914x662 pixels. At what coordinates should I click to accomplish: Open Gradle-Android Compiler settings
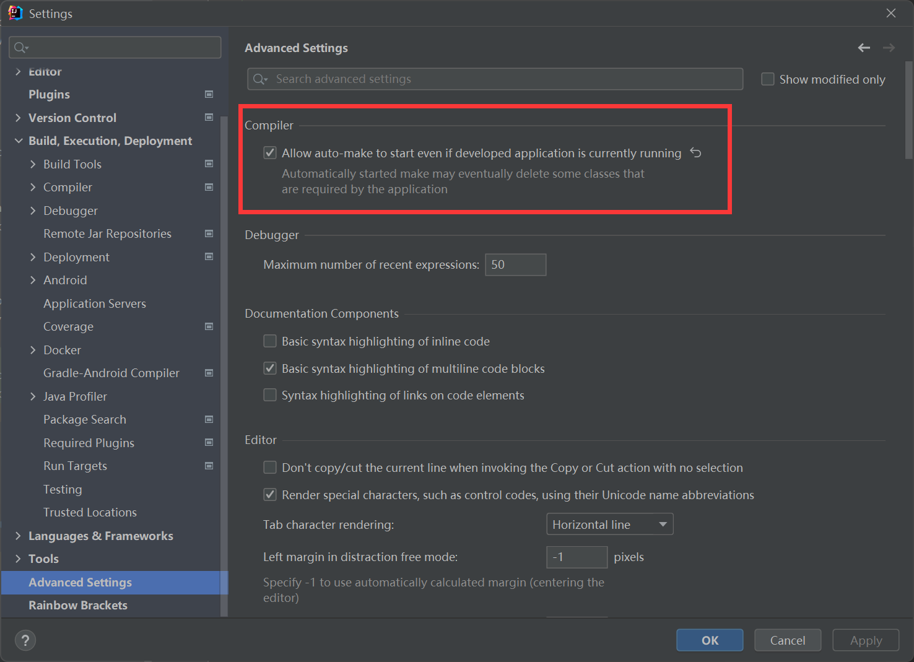click(x=111, y=373)
